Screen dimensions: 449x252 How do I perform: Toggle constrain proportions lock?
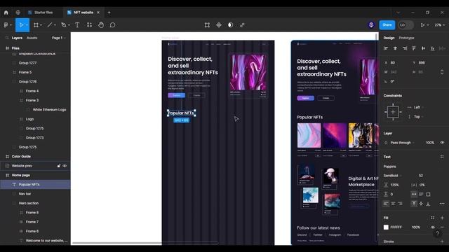click(442, 72)
